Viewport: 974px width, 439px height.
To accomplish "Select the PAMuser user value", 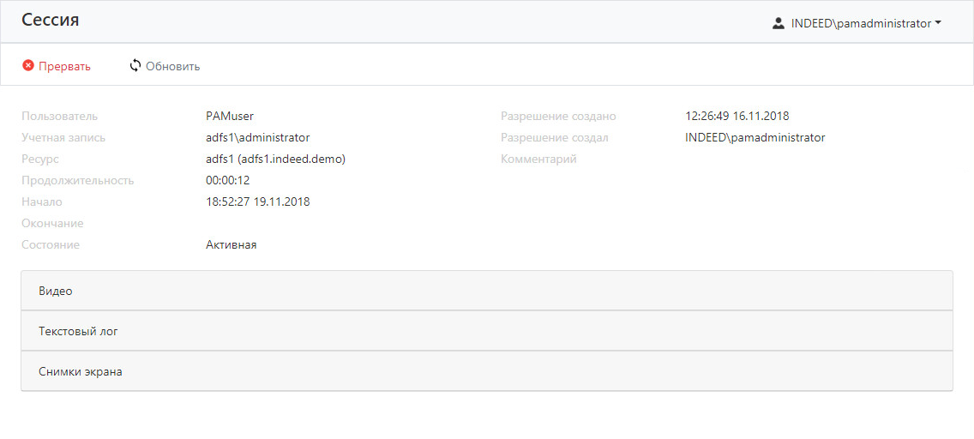I will [x=230, y=116].
